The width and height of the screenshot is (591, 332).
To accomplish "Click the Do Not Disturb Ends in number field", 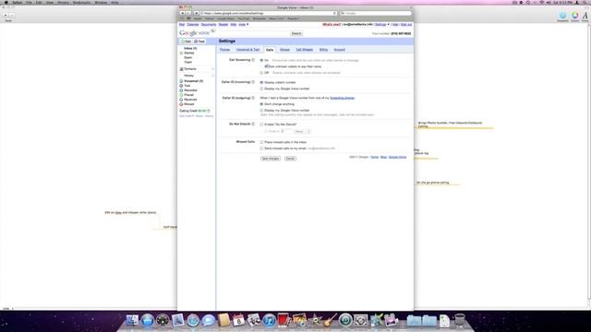I will point(286,131).
